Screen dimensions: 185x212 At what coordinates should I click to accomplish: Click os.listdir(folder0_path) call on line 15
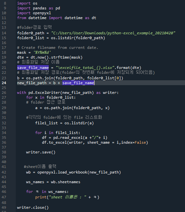tap(78, 38)
